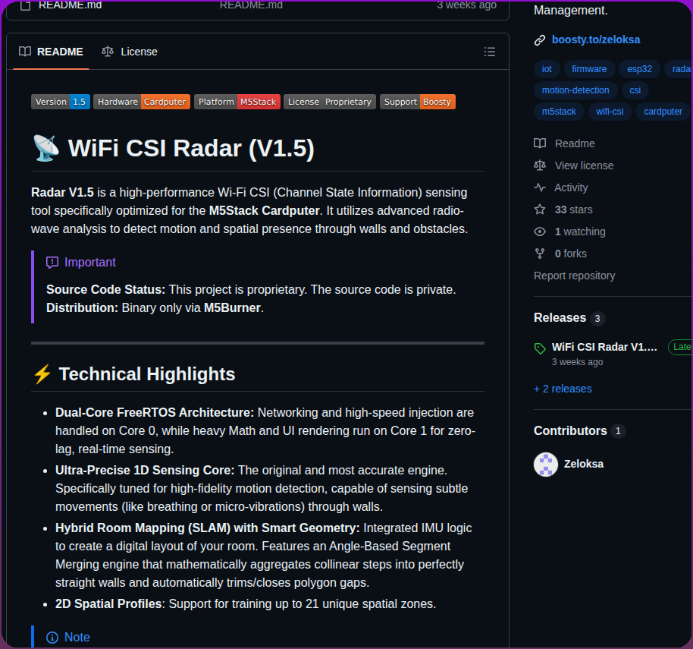Select the iot topic tag
The image size is (693, 649).
(x=547, y=69)
